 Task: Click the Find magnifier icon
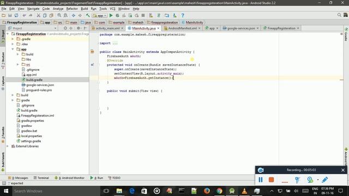pyautogui.click(x=59, y=15)
